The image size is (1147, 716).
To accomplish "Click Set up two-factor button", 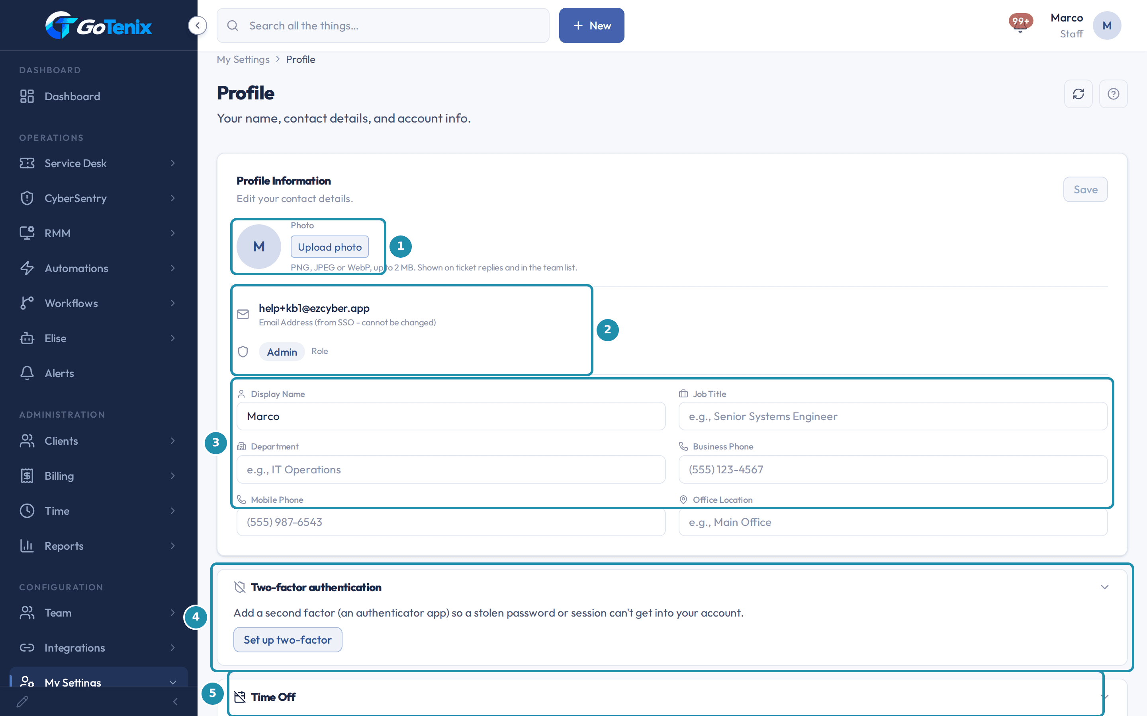I will click(288, 640).
